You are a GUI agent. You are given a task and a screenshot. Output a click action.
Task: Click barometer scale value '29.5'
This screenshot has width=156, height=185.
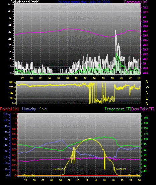145,40
